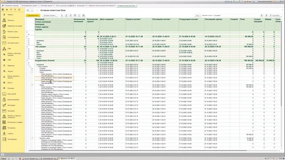The height and width of the screenshot is (160, 285).
Task: Open the notifications bell icon
Action: pos(19,10)
